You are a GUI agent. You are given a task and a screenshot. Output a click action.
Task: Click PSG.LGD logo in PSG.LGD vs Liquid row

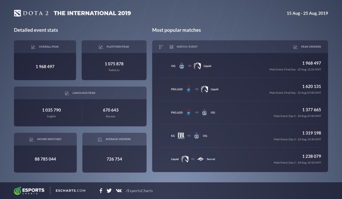click(189, 89)
